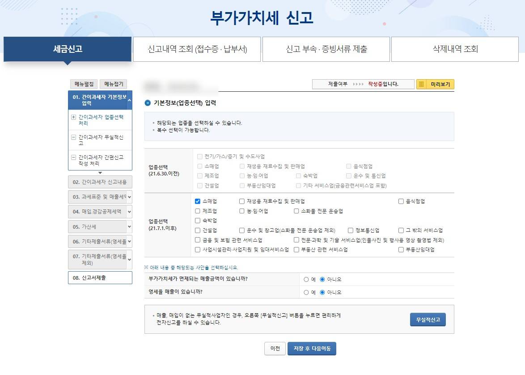Check the 부동산임대업 checkbox
This screenshot has width=525, height=375.
(x=401, y=250)
